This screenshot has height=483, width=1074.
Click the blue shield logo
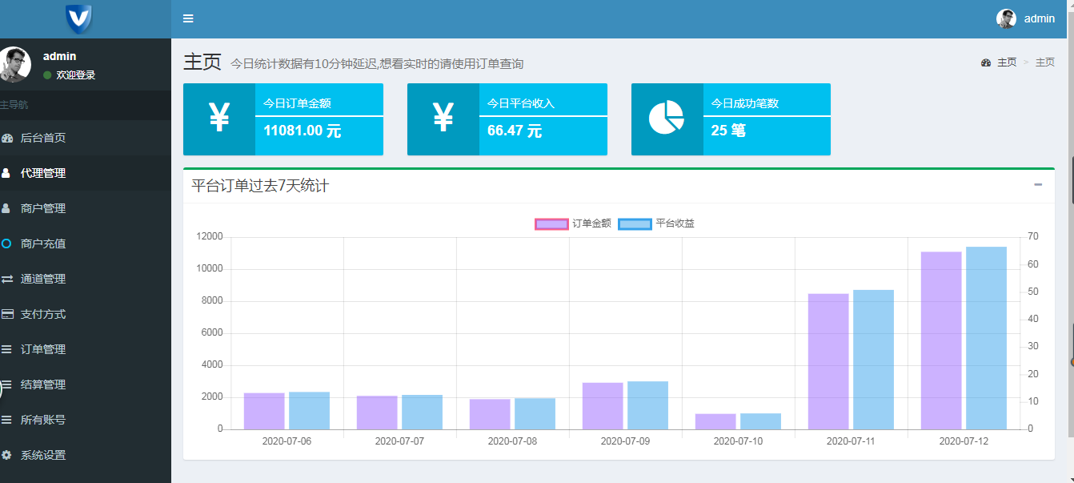tap(78, 18)
